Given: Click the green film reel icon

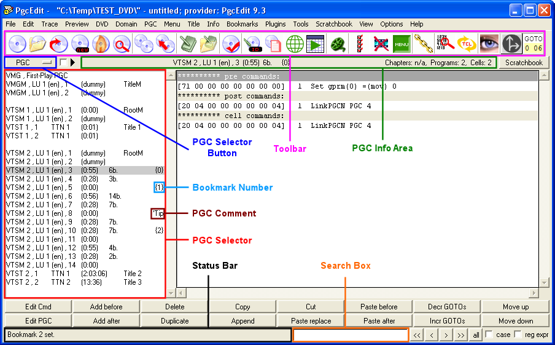Looking at the screenshot, I should coord(338,44).
